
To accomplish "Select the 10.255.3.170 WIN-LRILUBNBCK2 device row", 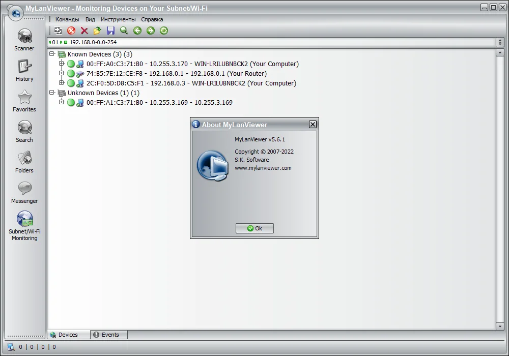I will click(192, 64).
